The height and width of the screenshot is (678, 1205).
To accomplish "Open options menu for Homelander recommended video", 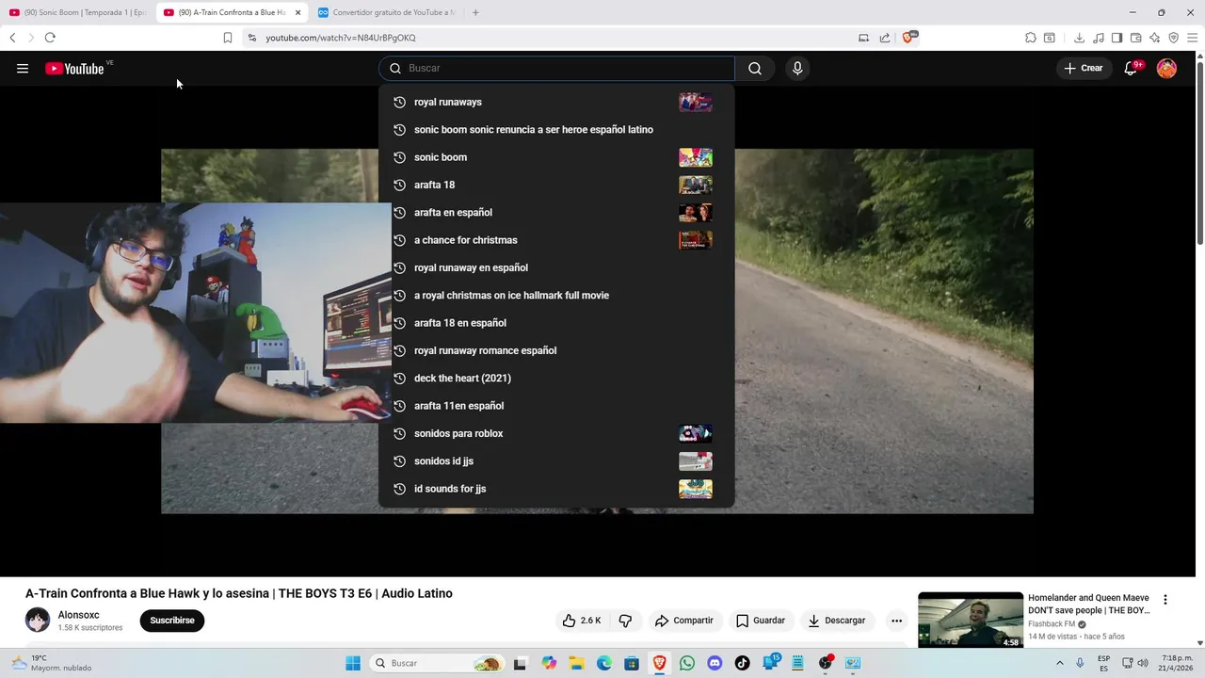I will click(1165, 600).
